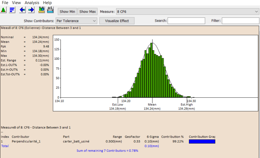
Task: Click the Contributor column header
Action: pyautogui.click(x=21, y=137)
